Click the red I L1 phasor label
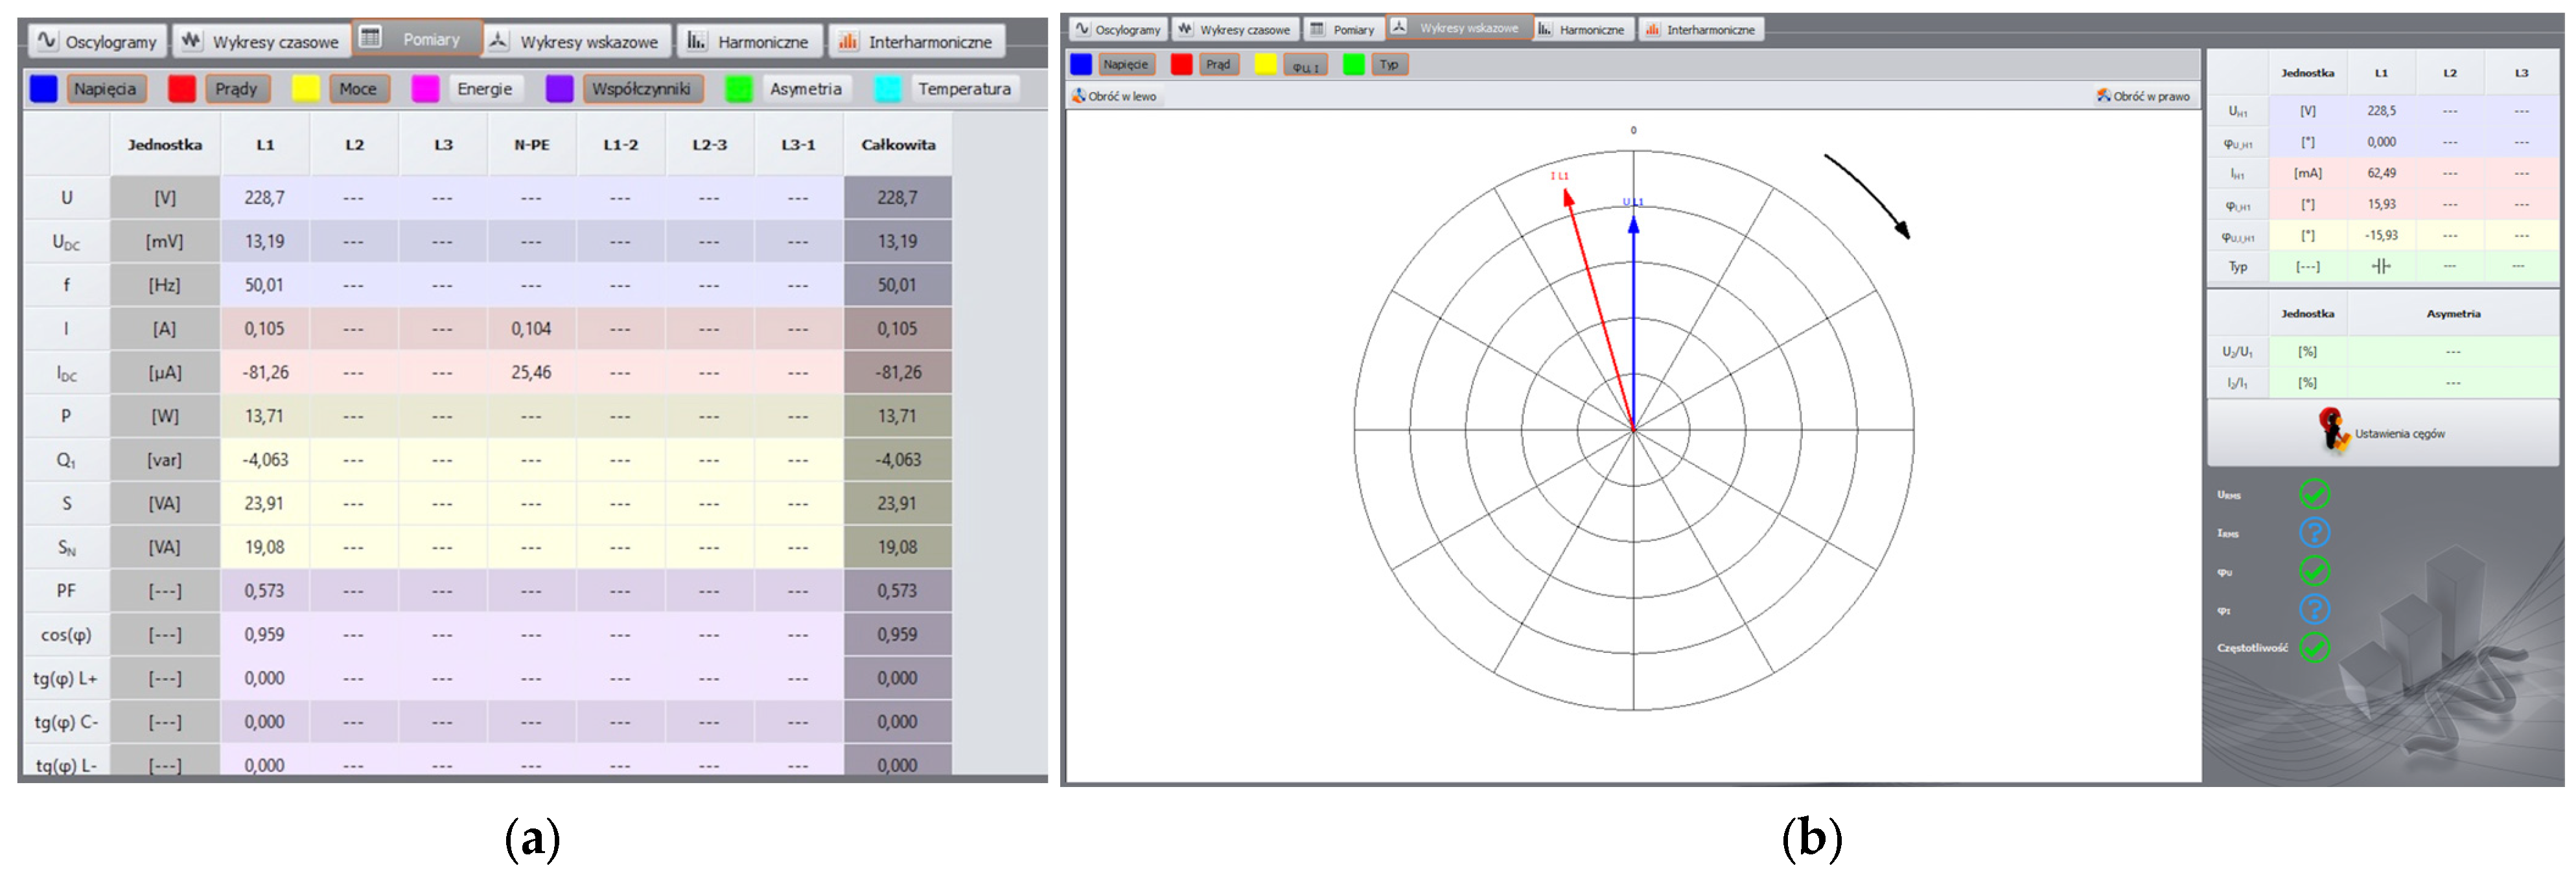 pos(1559,176)
